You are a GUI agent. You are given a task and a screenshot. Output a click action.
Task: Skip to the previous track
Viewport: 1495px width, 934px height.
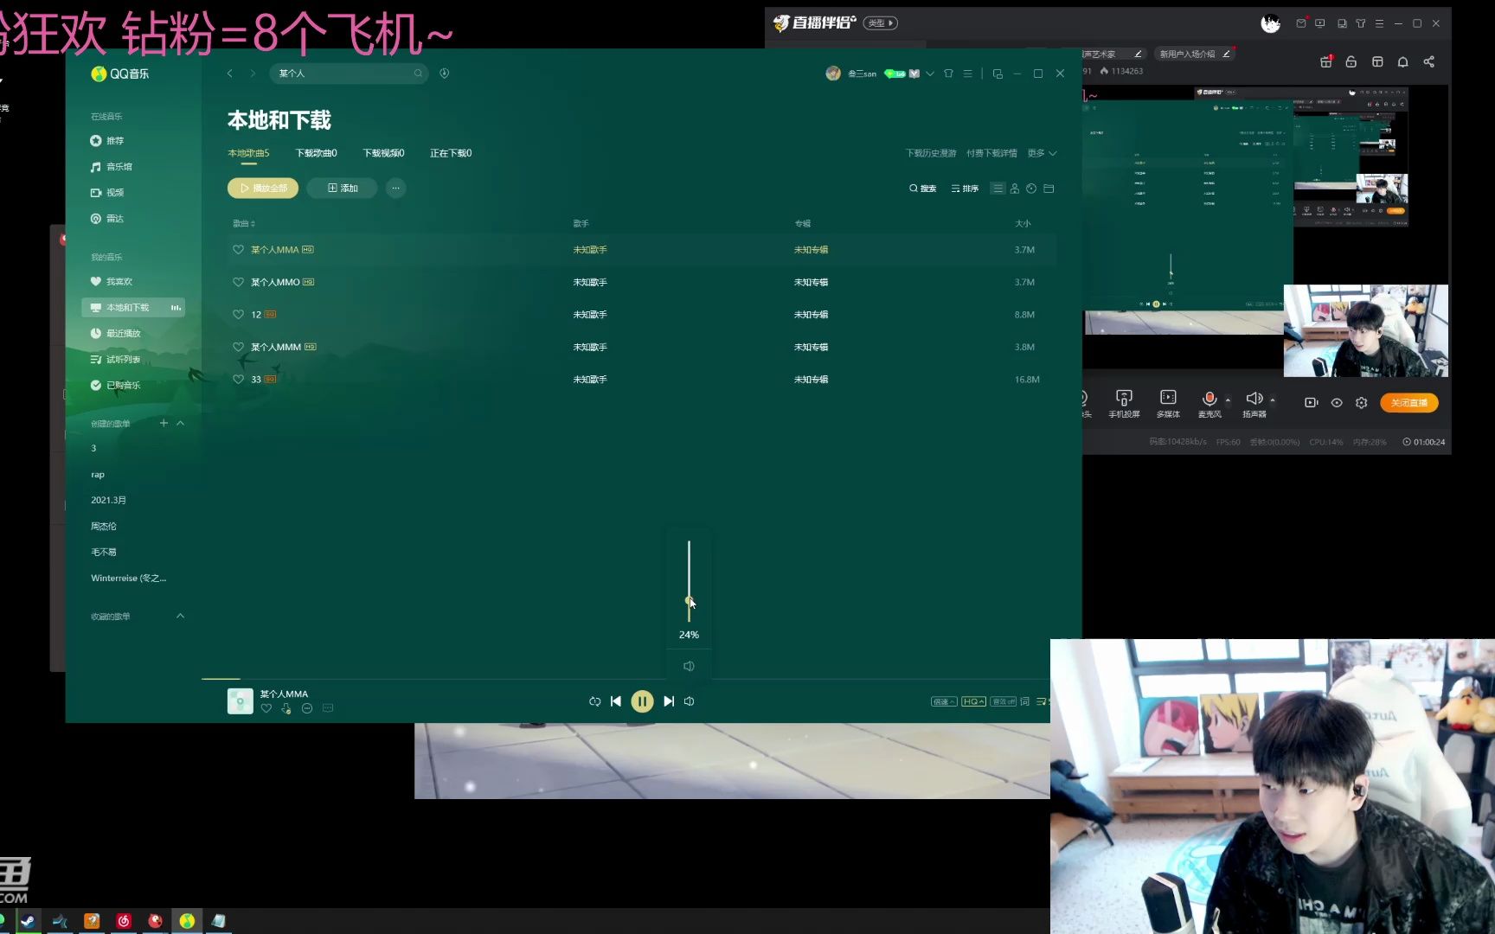pos(615,701)
